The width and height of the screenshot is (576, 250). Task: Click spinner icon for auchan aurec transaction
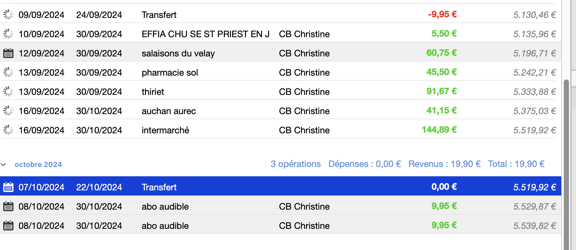(x=8, y=111)
